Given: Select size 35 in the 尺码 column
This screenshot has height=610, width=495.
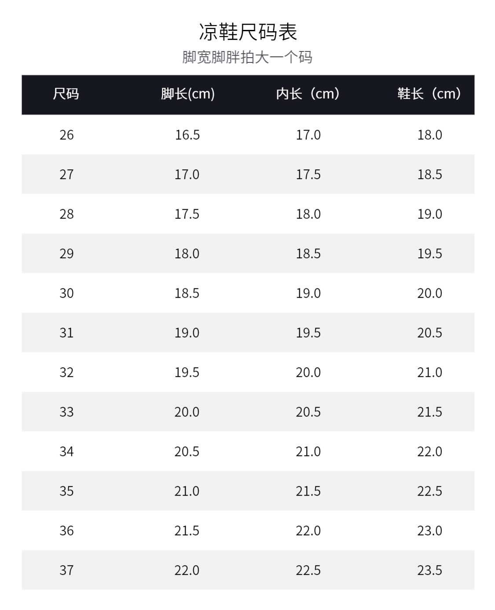Looking at the screenshot, I should tap(66, 491).
